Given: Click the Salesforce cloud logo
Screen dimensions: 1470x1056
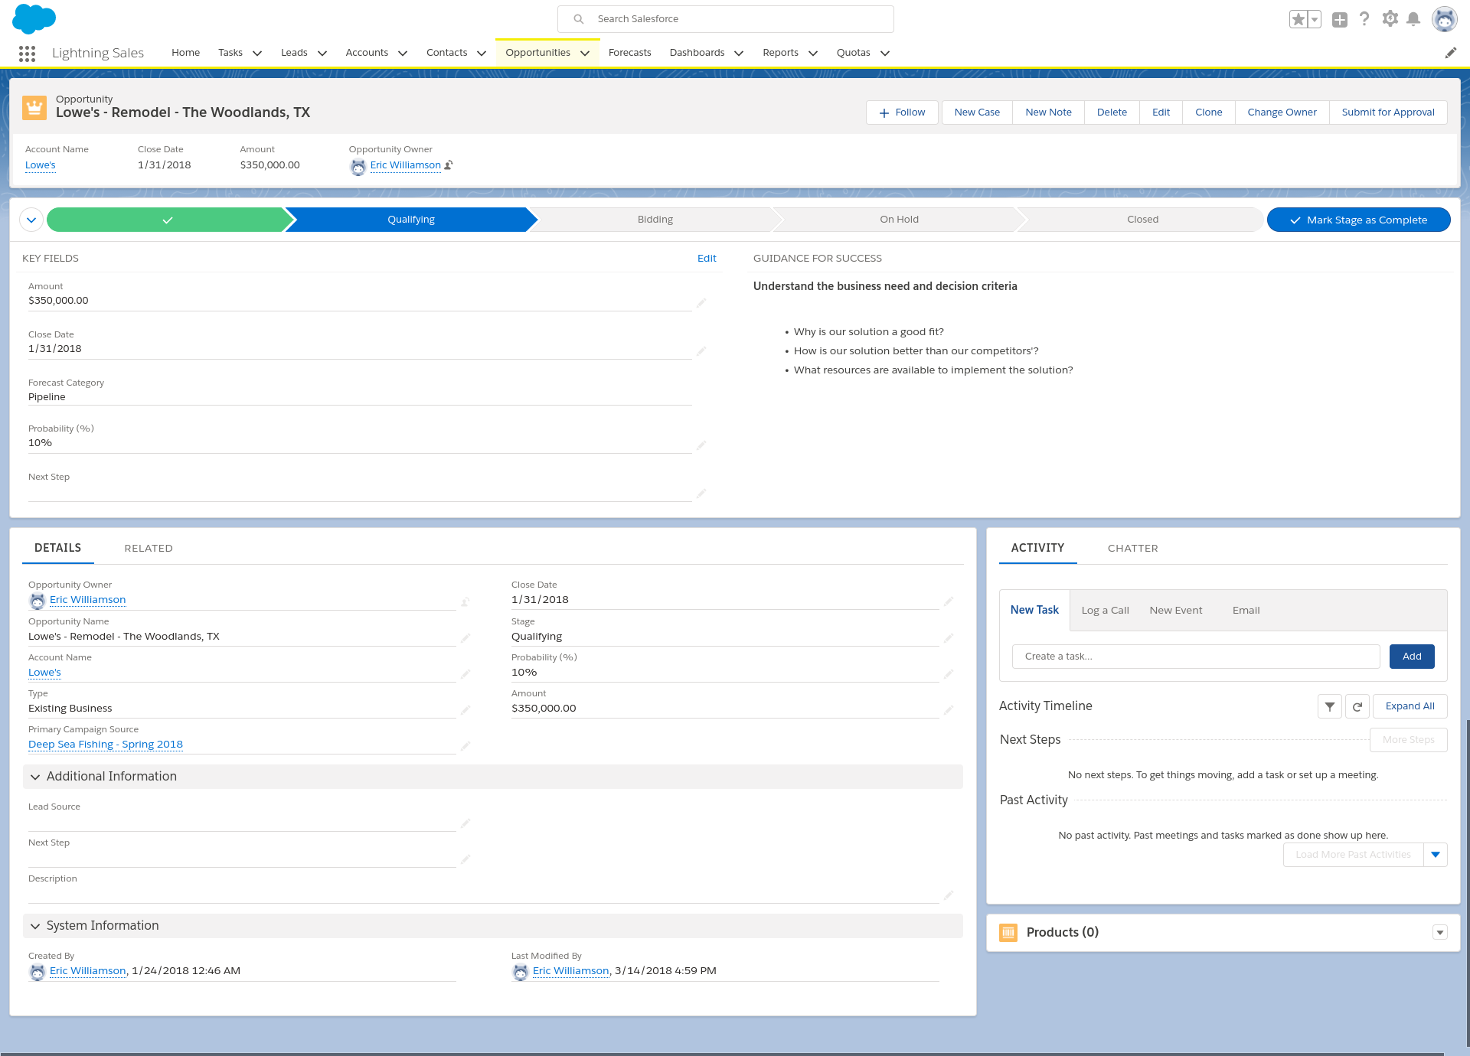Looking at the screenshot, I should click(x=34, y=18).
